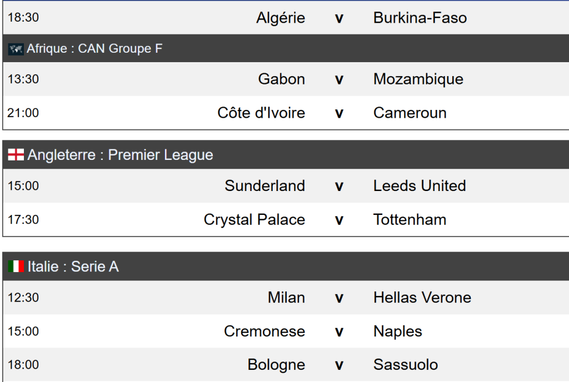Open the Cremonese v Naples match
The image size is (569, 382).
coord(339,331)
